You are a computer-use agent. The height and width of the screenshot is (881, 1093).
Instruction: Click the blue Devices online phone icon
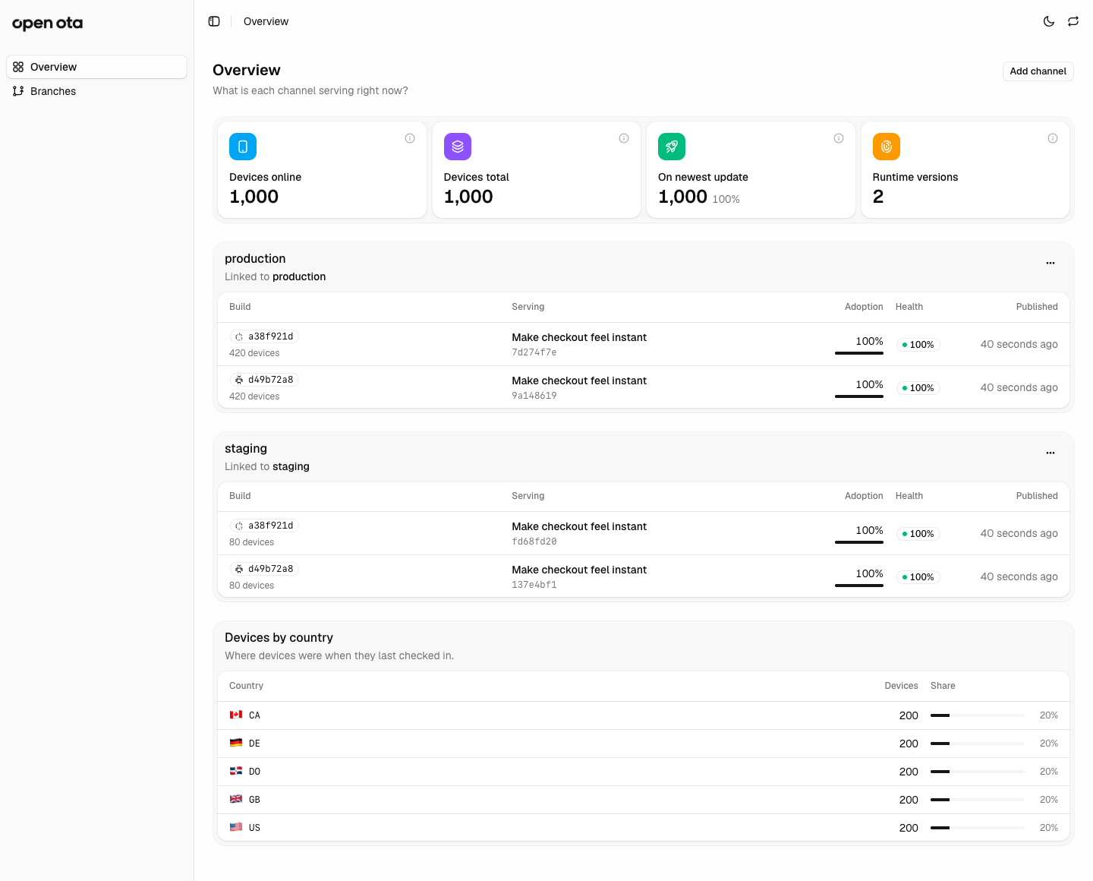click(x=243, y=147)
